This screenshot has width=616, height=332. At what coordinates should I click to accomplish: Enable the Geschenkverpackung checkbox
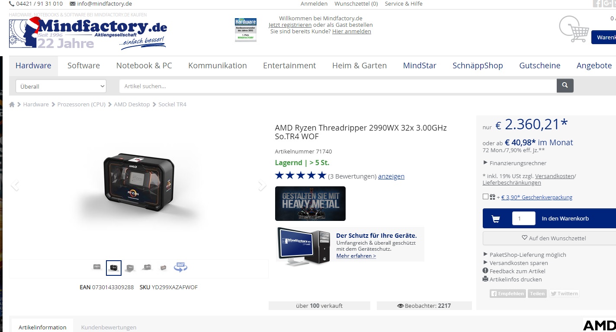485,197
